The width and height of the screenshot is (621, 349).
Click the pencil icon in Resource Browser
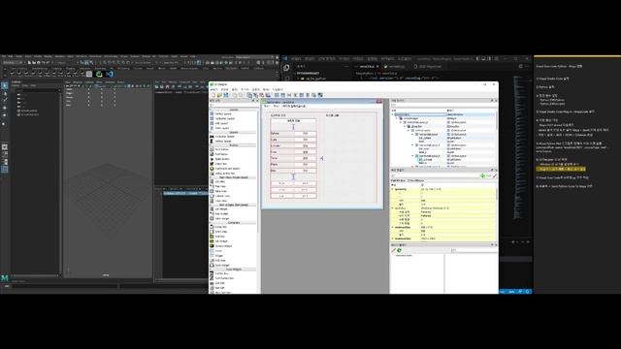coord(393,250)
